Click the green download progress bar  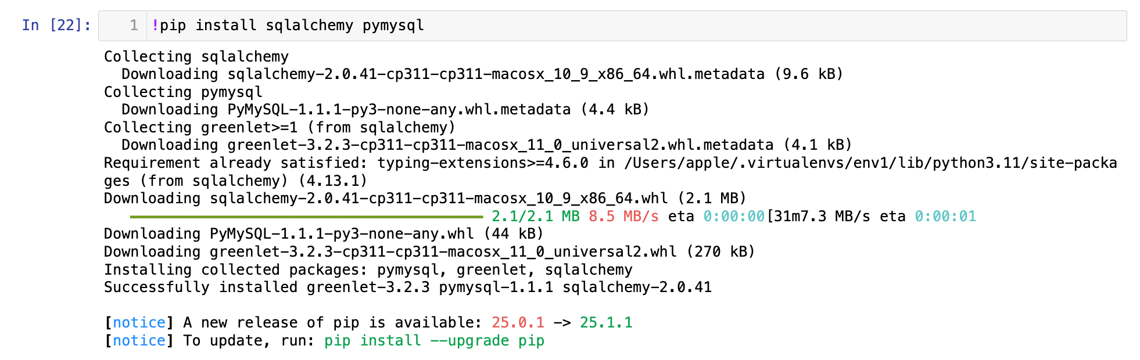[x=306, y=217]
